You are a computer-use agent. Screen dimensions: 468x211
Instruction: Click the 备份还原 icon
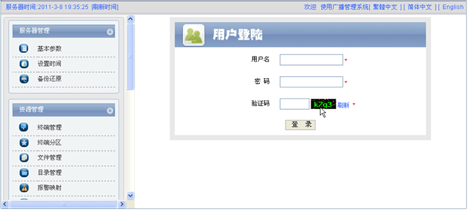(x=23, y=79)
